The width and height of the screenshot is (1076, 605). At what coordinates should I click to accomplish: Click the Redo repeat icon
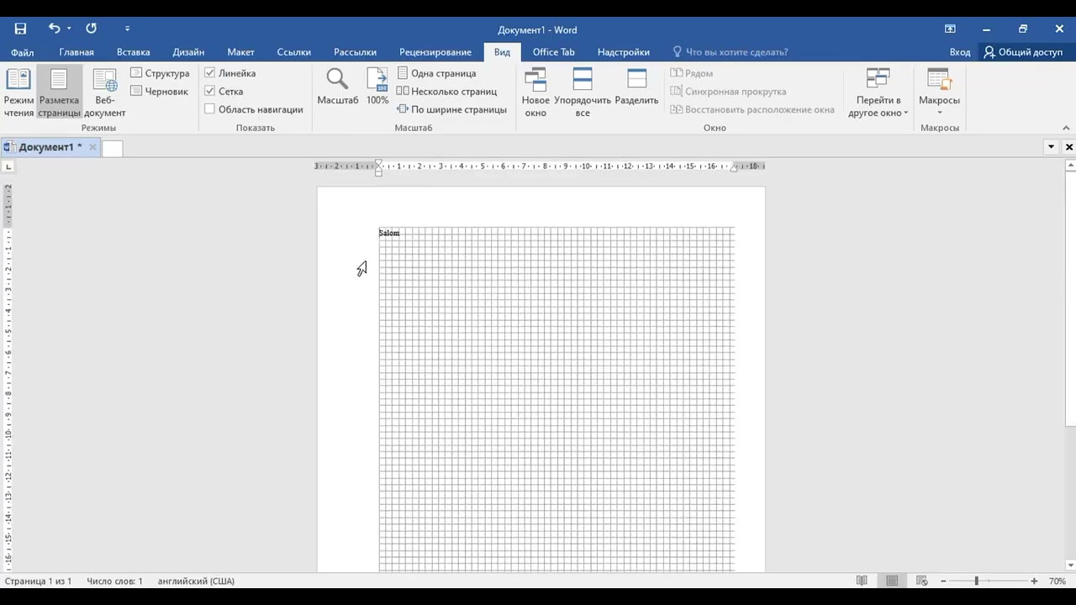coord(91,29)
